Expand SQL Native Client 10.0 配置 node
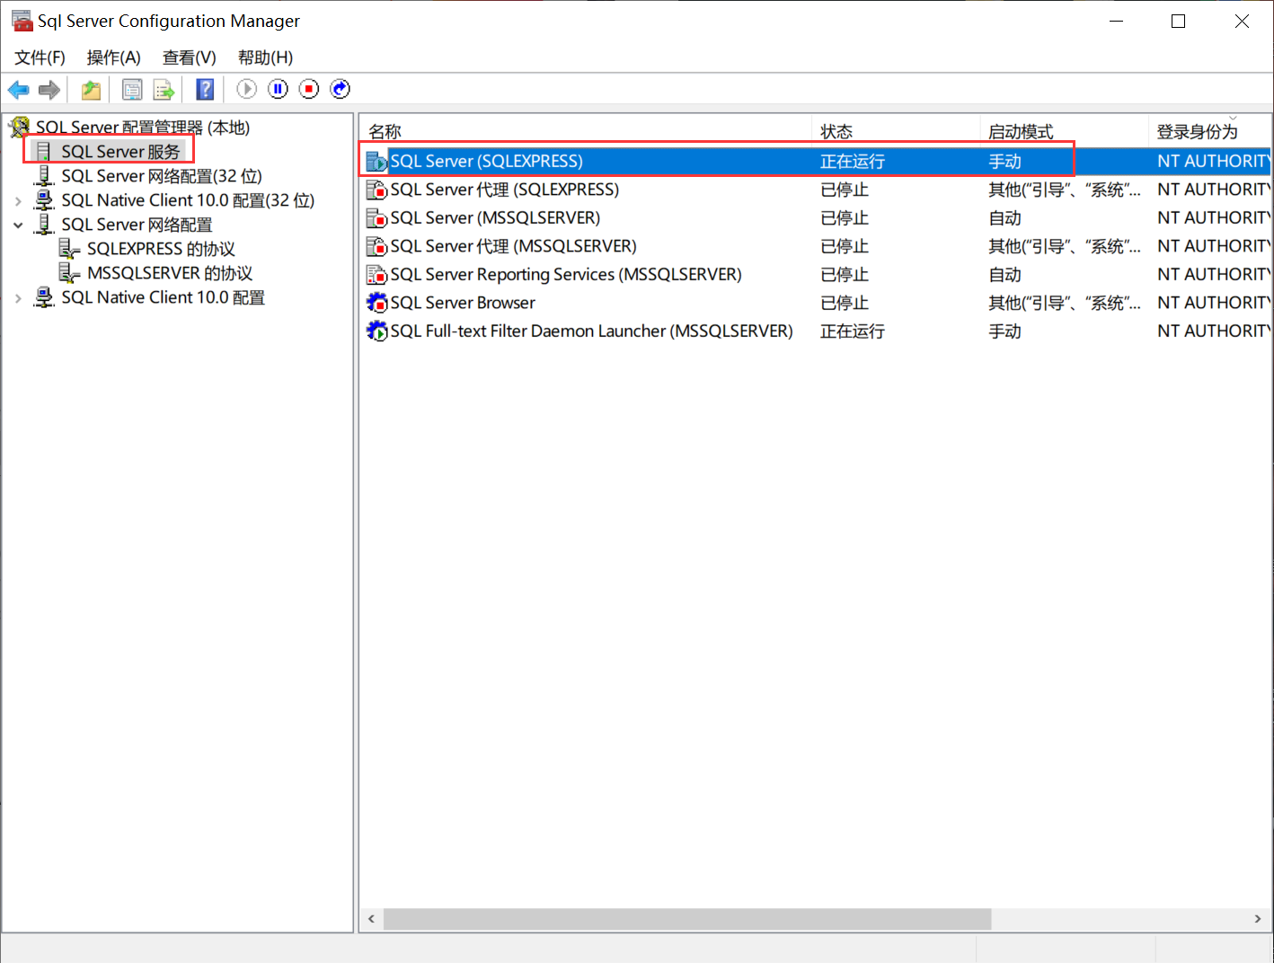Image resolution: width=1274 pixels, height=963 pixels. point(18,297)
